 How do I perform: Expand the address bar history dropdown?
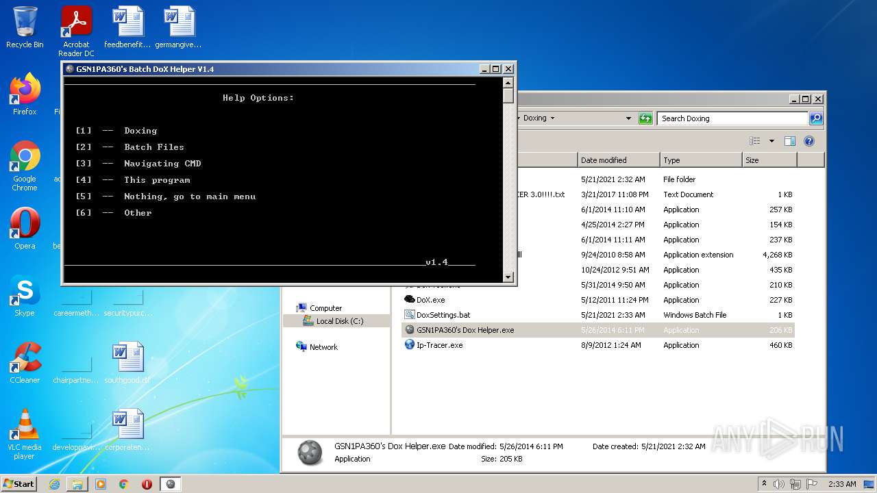628,118
